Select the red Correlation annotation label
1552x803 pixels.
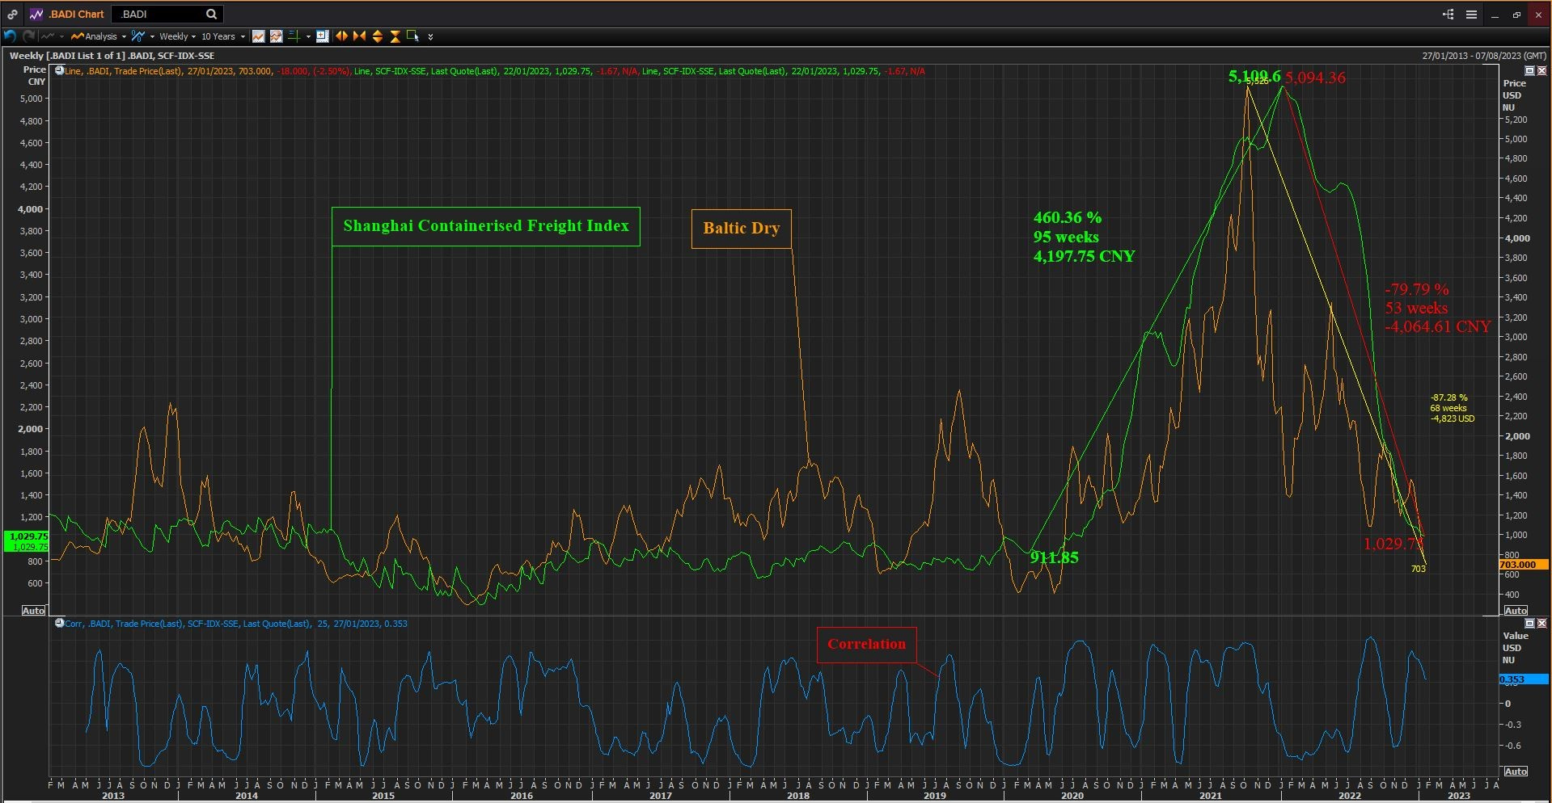(866, 645)
